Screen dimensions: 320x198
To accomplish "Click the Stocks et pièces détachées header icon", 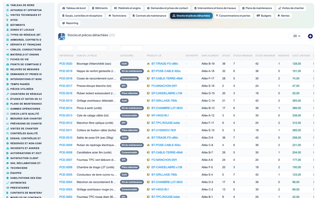I will pos(62,37).
